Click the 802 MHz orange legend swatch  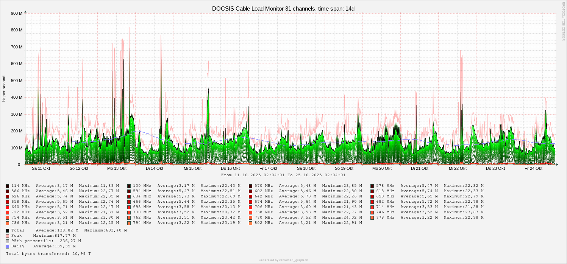(x=251, y=223)
